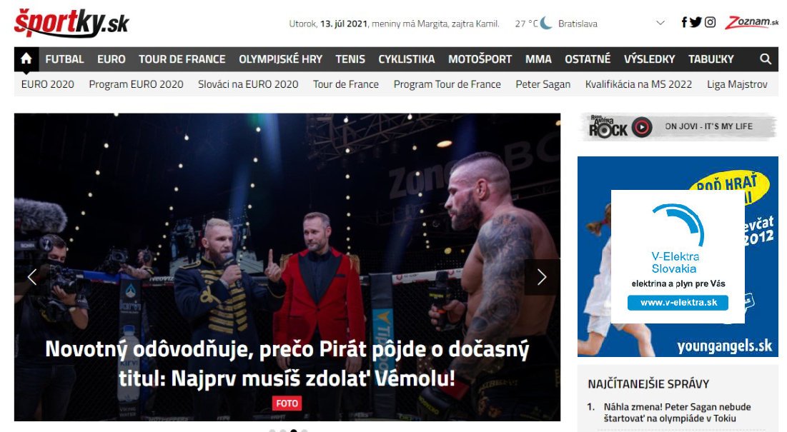Image resolution: width=787 pixels, height=432 pixels.
Task: Open the Instagram icon in header
Action: coord(710,22)
